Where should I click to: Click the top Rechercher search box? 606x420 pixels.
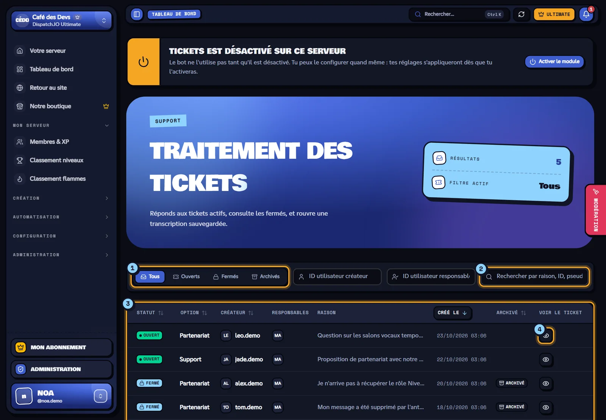click(459, 14)
